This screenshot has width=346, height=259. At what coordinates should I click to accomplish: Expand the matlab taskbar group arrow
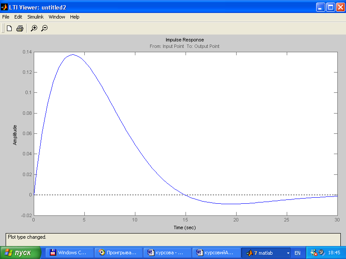point(288,253)
